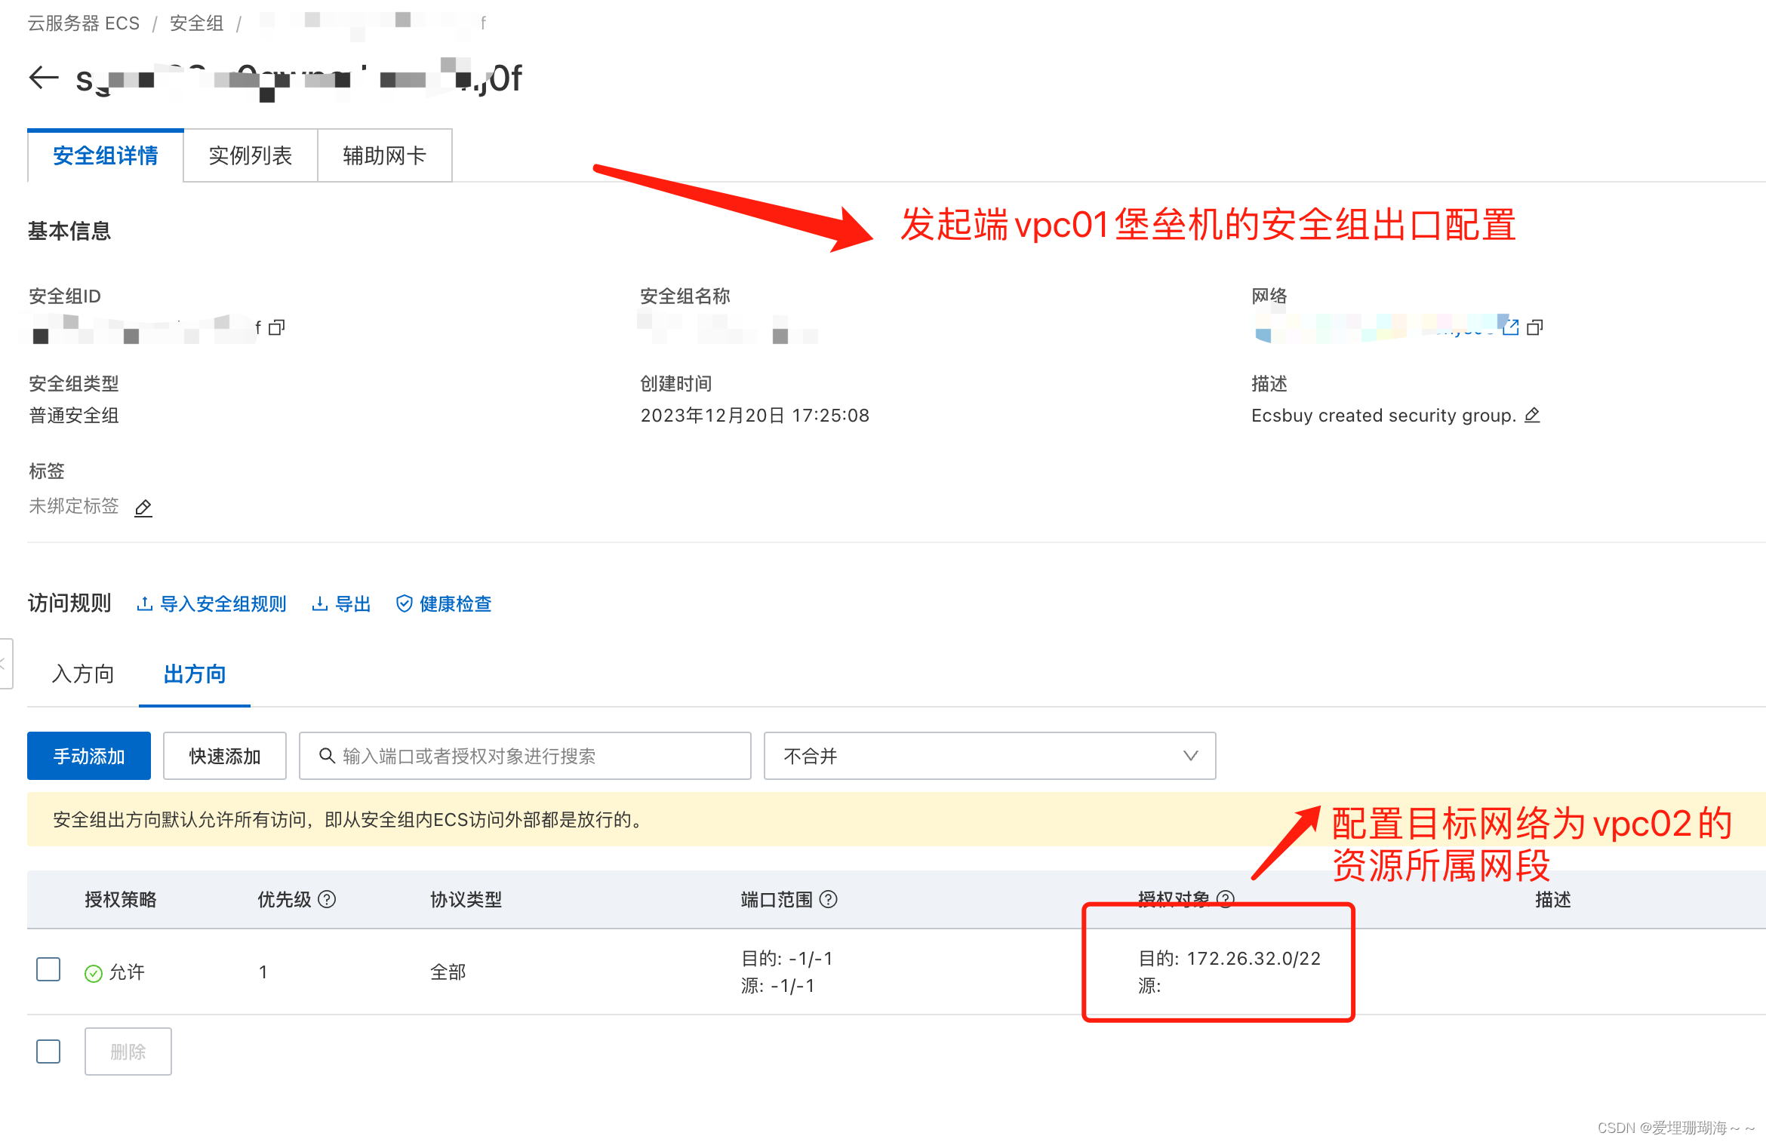Switch to 实例列表 tab
The width and height of the screenshot is (1766, 1142).
(x=251, y=156)
